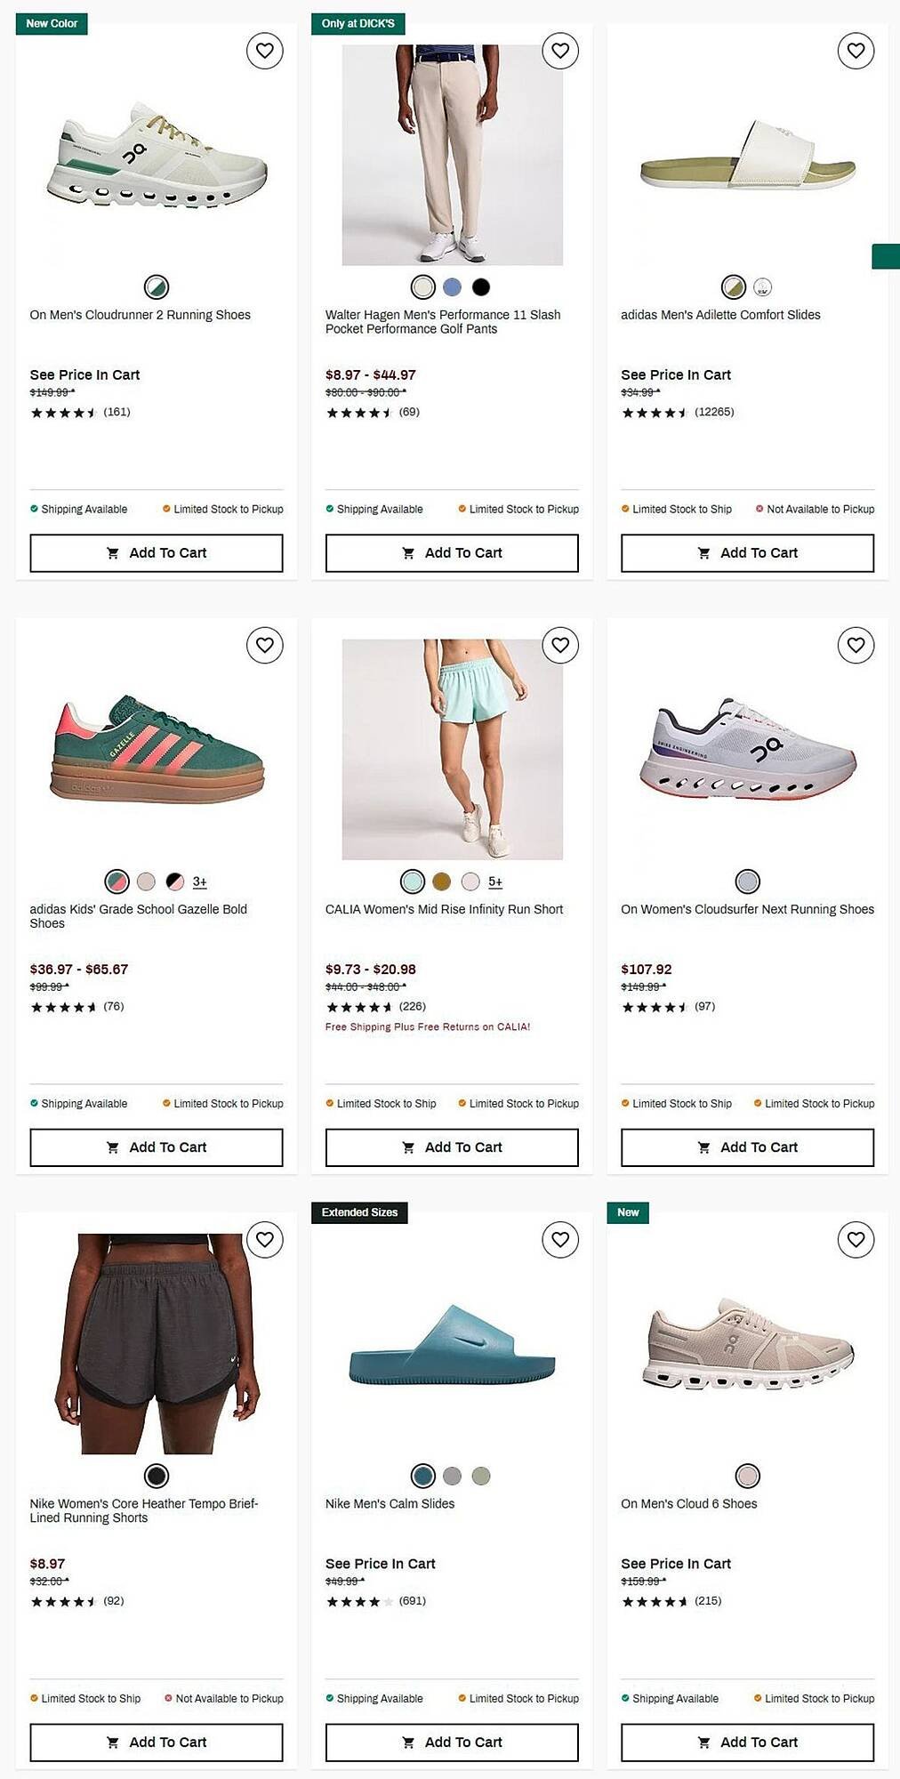
Task: Expand 3+ more colors for Gazelle Bold
Action: (x=200, y=881)
